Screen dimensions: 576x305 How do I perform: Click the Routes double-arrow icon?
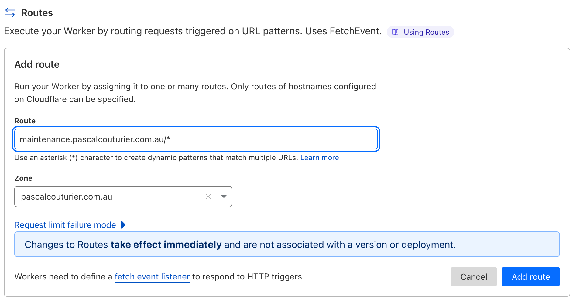click(x=10, y=13)
